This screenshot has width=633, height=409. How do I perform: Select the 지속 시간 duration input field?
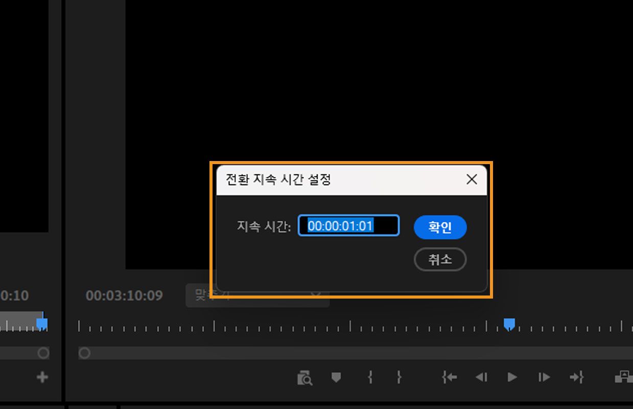tap(348, 225)
